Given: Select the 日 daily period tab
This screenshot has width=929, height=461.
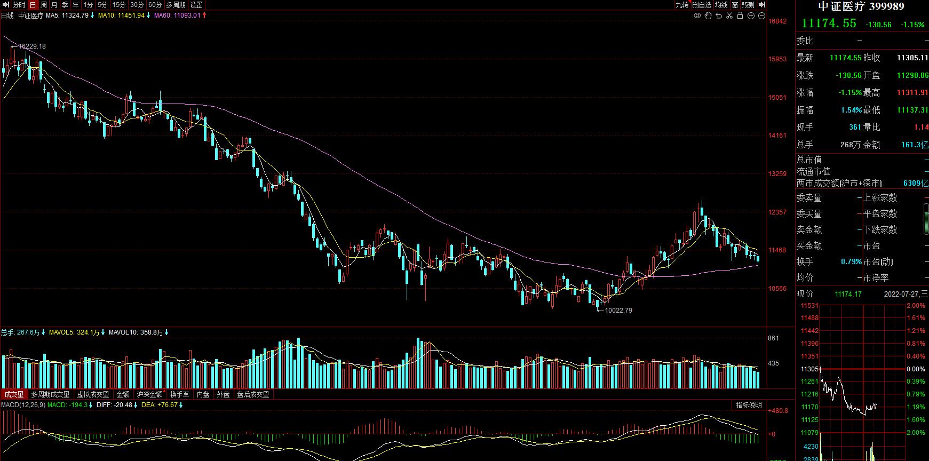Looking at the screenshot, I should tap(33, 5).
